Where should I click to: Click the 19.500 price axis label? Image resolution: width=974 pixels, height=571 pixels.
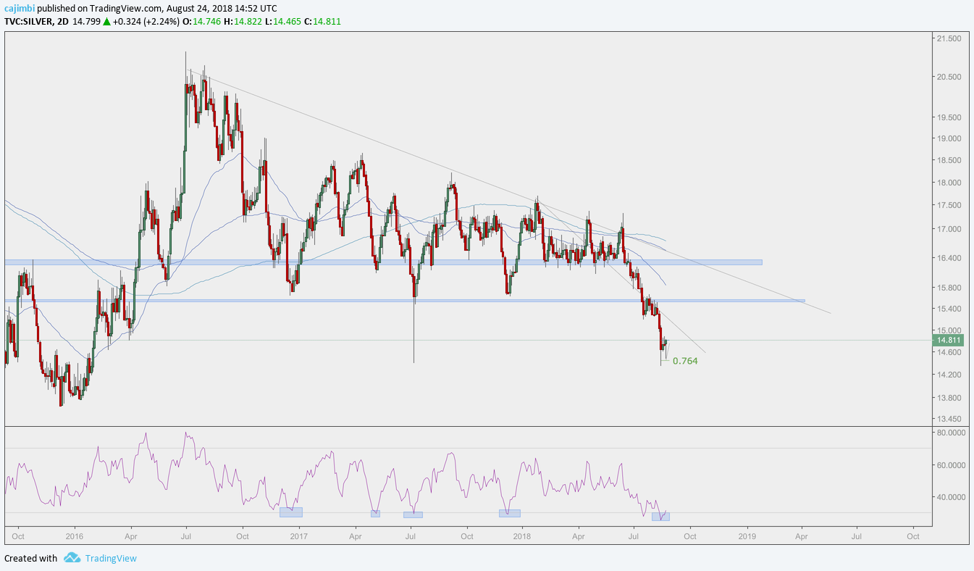pyautogui.click(x=949, y=117)
